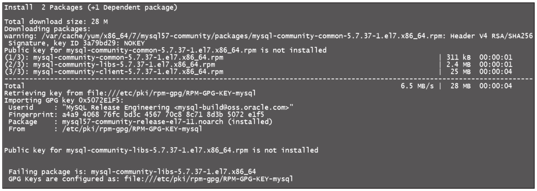Click the 'Importing GPG key 0x5072E1F5' line
This screenshot has height=191, width=537.
64,100
